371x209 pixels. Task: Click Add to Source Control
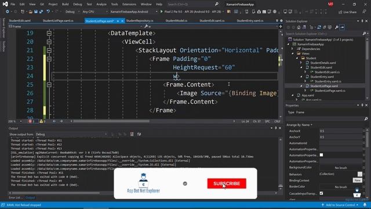coord(340,205)
